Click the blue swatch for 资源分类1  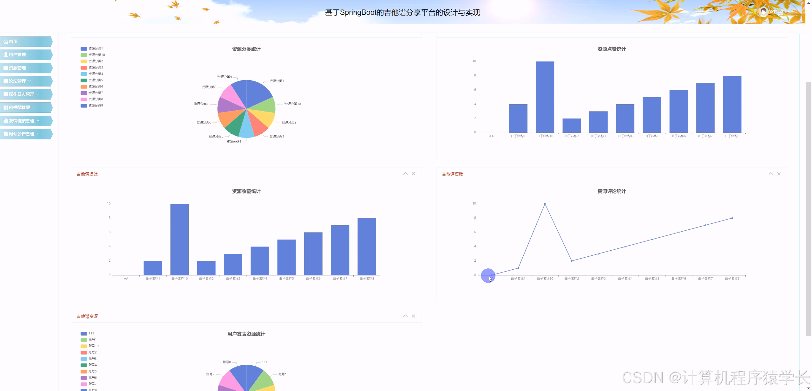83,48
